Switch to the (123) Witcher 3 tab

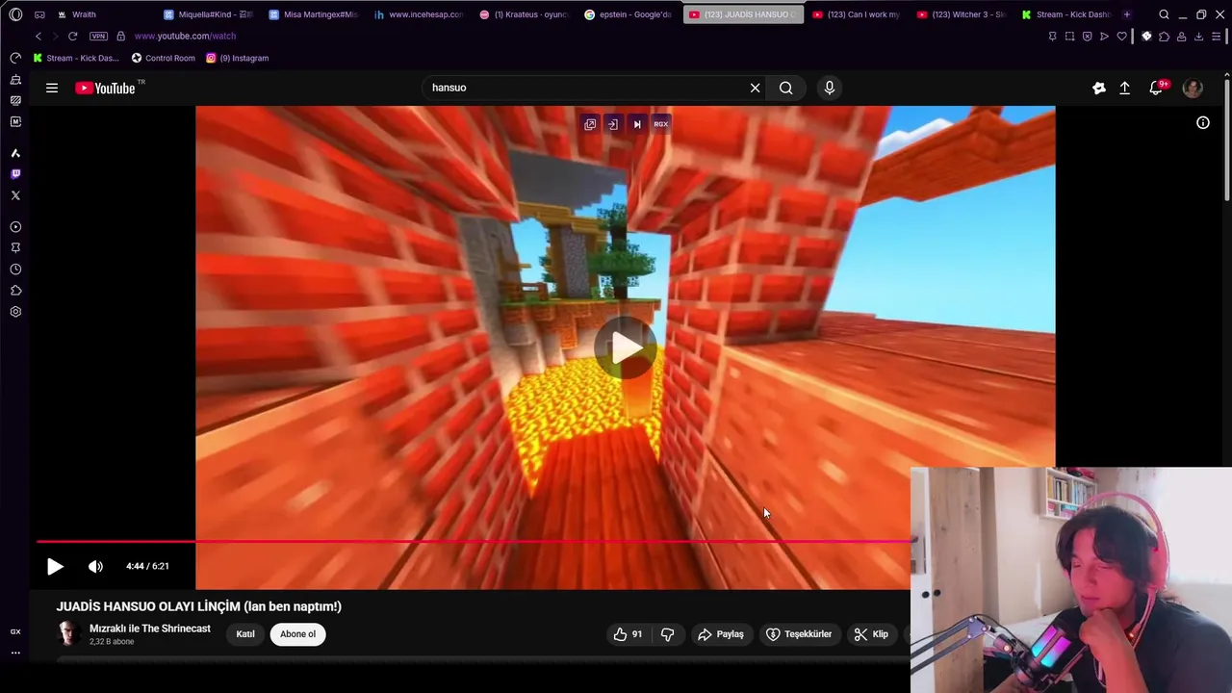(x=962, y=14)
